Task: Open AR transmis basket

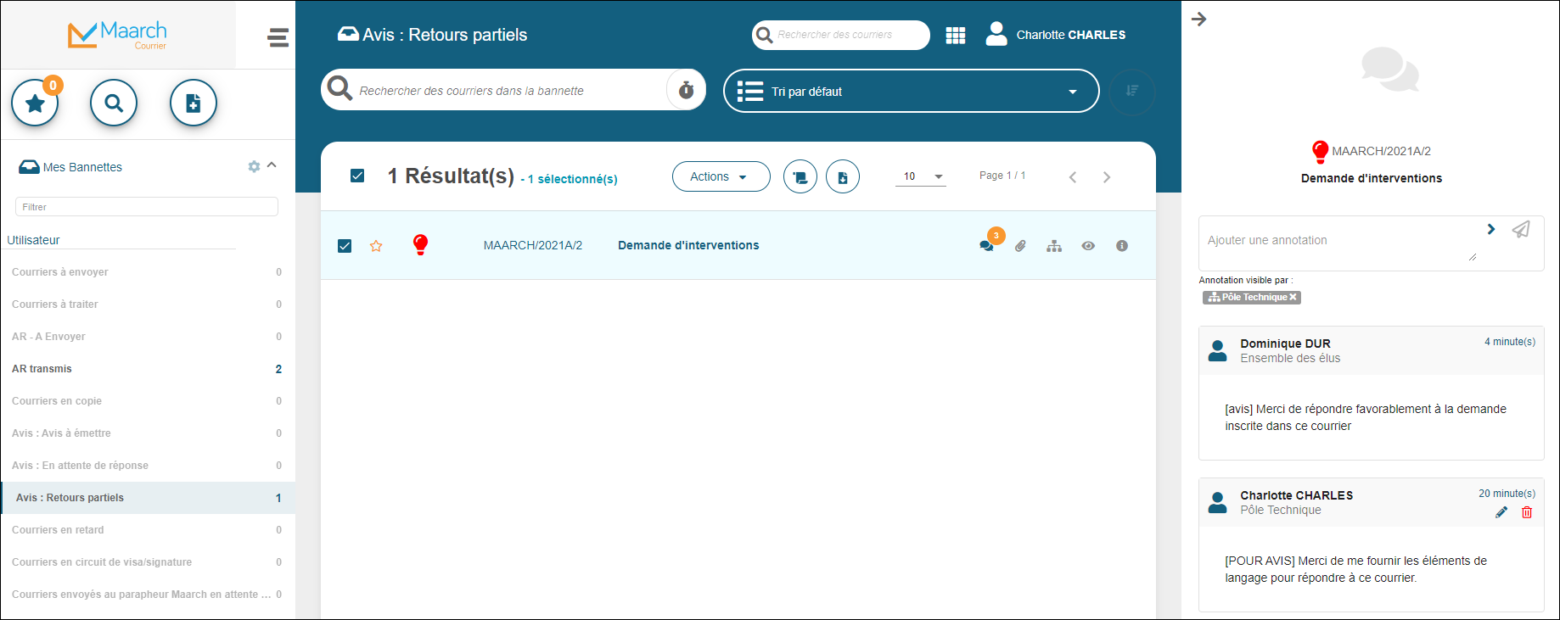Action: tap(148, 369)
